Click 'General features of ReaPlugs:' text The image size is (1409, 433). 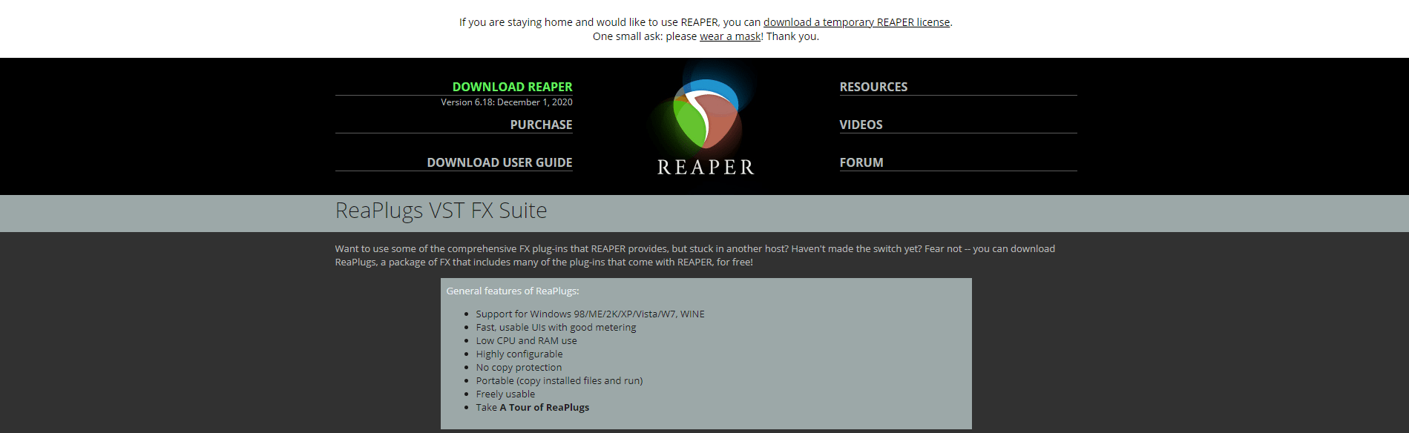click(x=512, y=291)
